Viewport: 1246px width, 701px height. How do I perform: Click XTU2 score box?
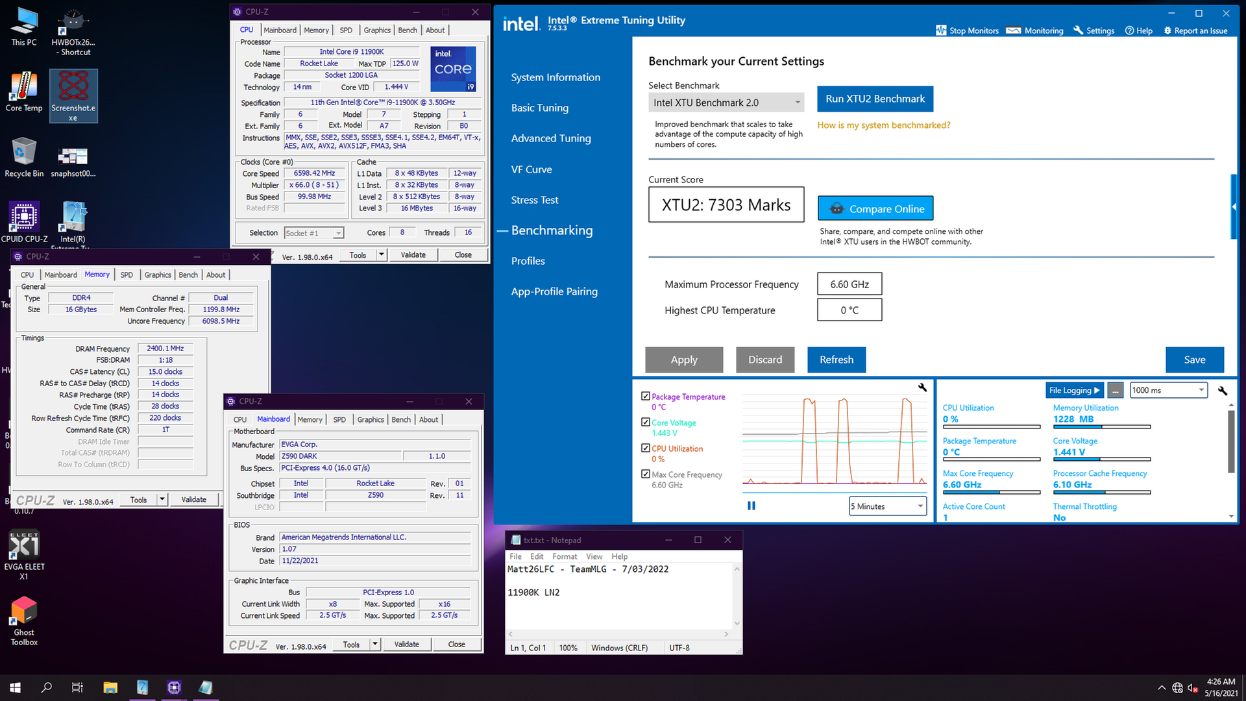pos(726,205)
